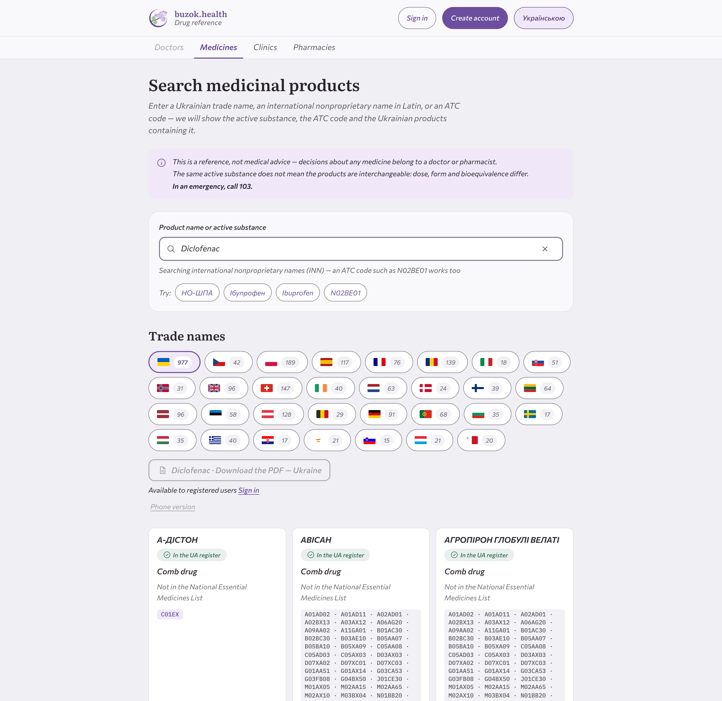
Task: Pick the Norway flag chip with 31
Action: [x=172, y=388]
